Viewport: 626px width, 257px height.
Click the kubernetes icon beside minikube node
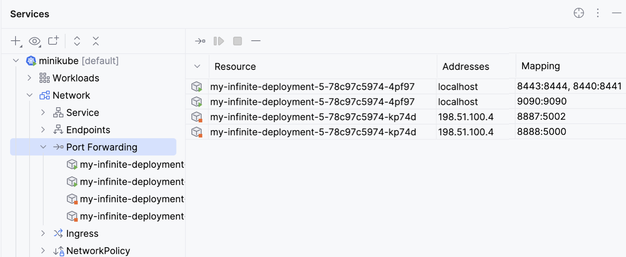tap(30, 61)
